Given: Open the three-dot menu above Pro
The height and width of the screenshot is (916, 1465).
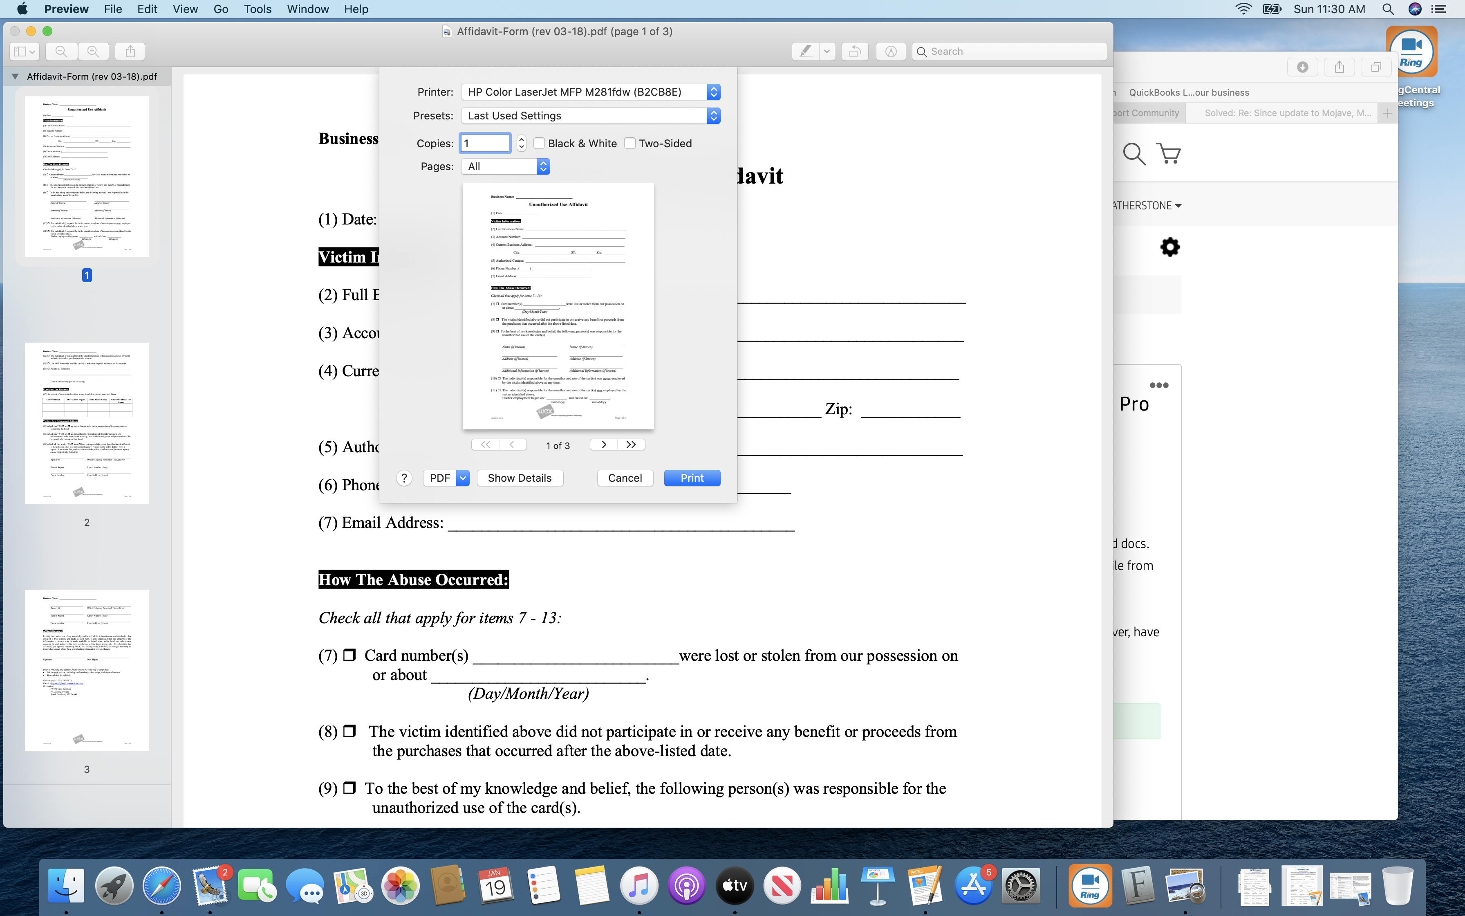Looking at the screenshot, I should click(x=1159, y=385).
